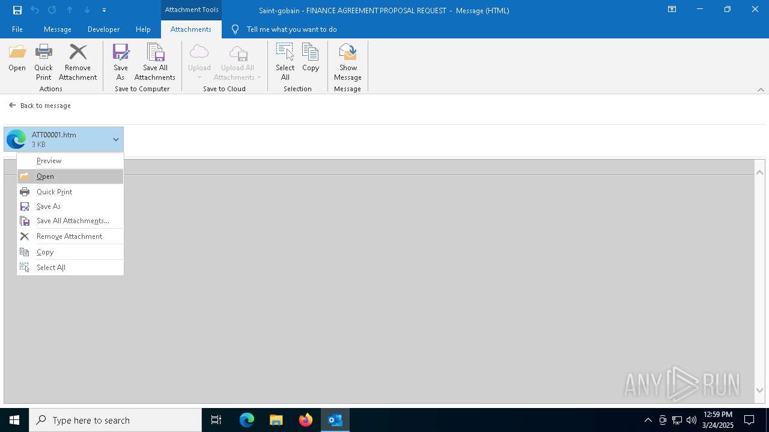Open the notification center icon
The height and width of the screenshot is (432, 769).
point(749,420)
